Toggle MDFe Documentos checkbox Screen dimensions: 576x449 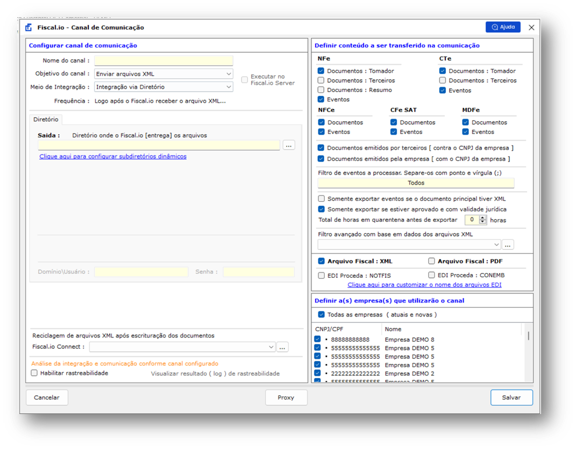click(x=466, y=122)
